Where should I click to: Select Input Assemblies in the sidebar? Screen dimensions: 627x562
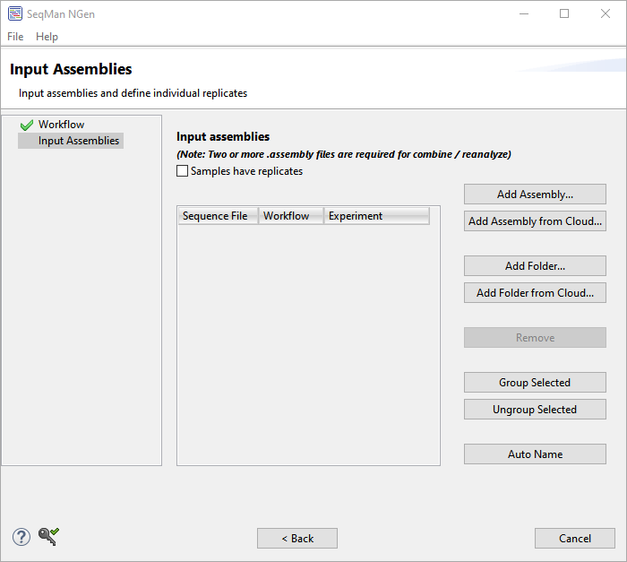click(78, 141)
